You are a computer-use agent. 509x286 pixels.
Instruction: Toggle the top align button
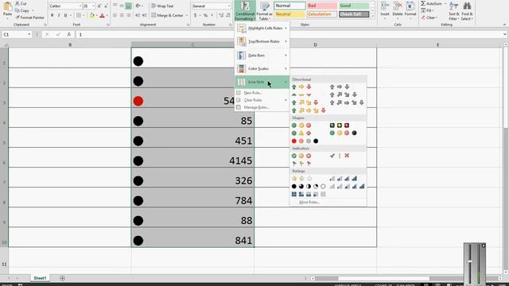pyautogui.click(x=115, y=6)
